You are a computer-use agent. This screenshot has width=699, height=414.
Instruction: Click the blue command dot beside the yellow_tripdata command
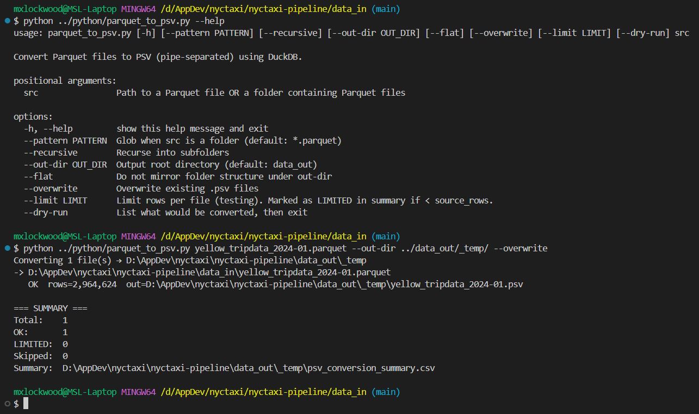(7, 248)
